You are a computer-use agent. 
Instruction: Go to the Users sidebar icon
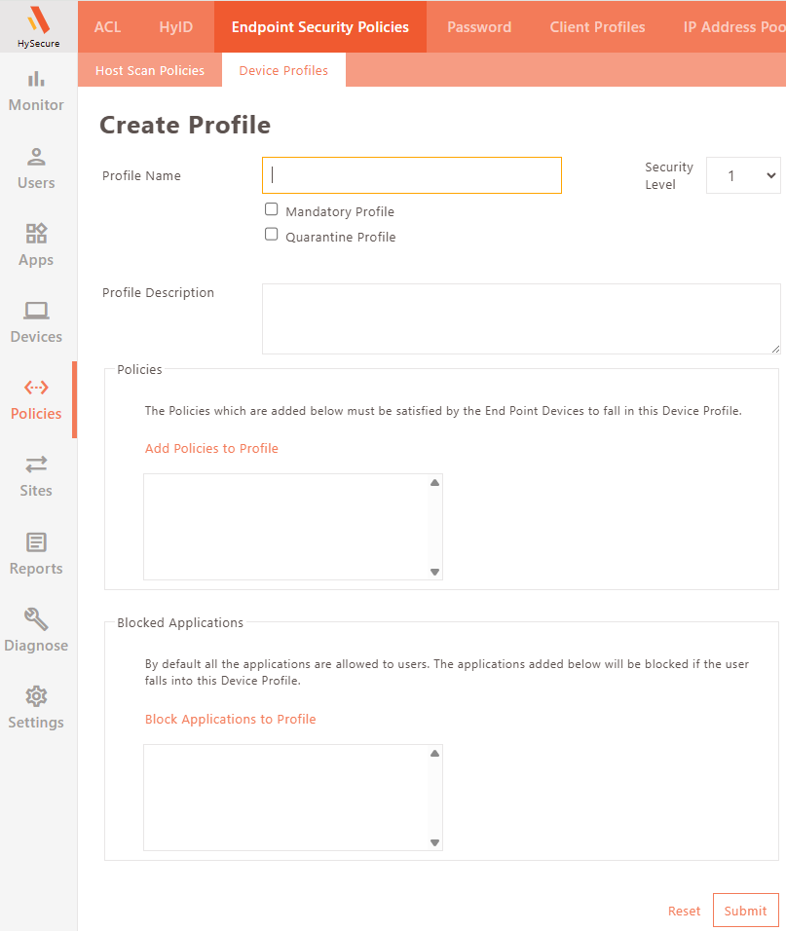[x=36, y=157]
